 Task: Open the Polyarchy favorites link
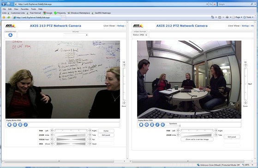click(60, 13)
